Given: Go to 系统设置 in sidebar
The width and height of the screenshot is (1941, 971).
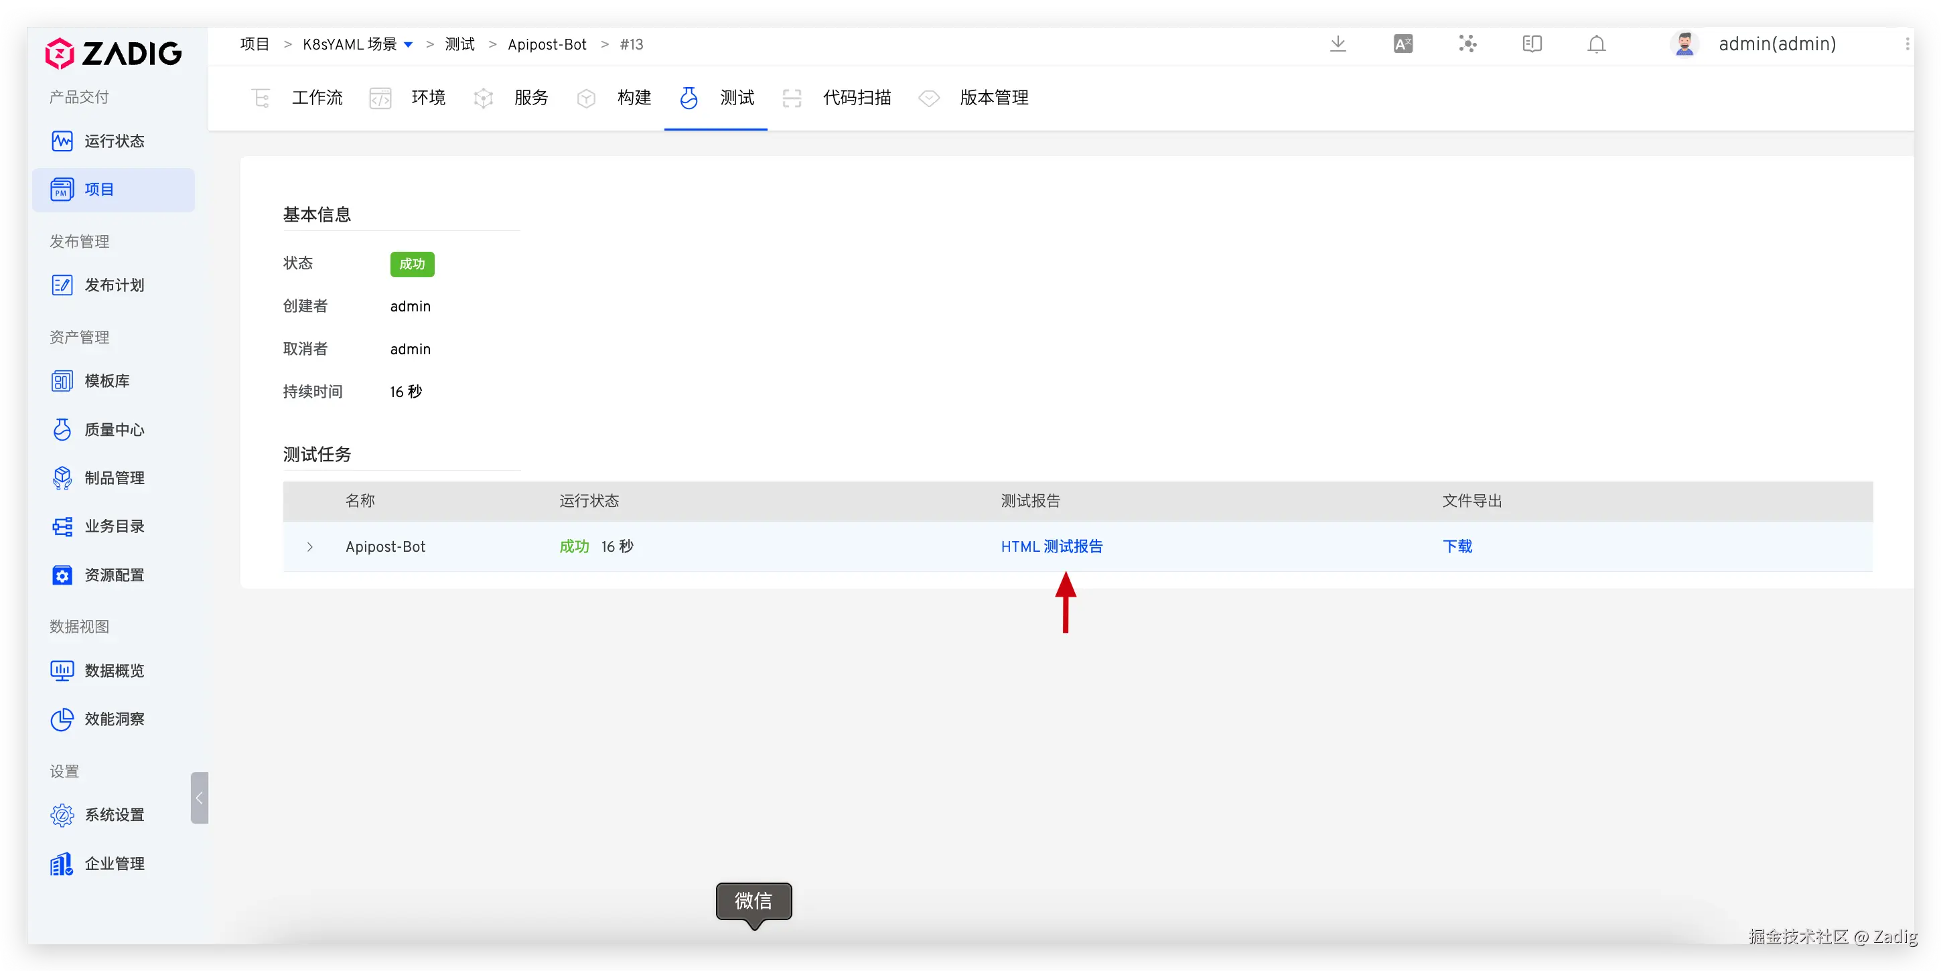Looking at the screenshot, I should [x=114, y=814].
